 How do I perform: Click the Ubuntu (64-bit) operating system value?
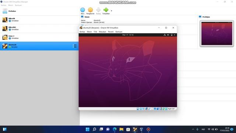coord(99,22)
